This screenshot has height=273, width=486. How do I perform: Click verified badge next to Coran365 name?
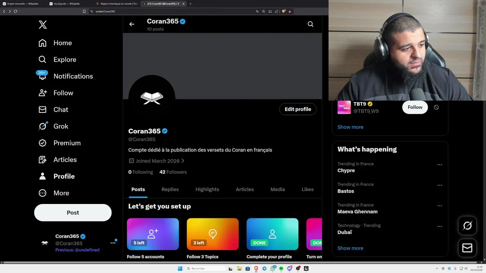pyautogui.click(x=165, y=131)
